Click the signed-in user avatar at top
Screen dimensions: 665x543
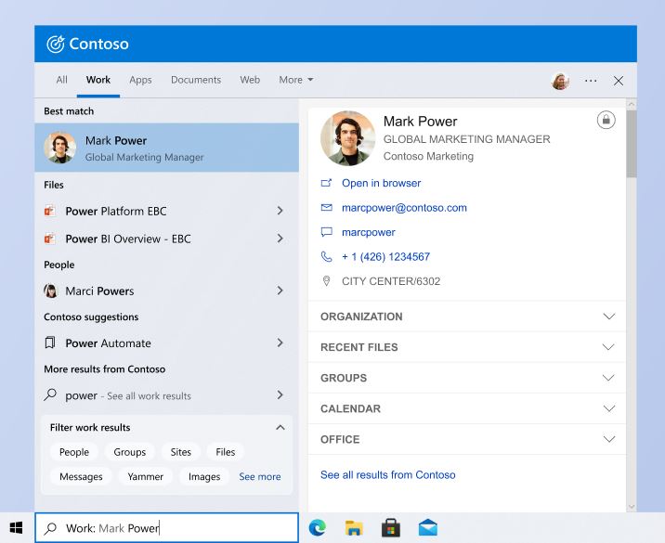(x=560, y=81)
